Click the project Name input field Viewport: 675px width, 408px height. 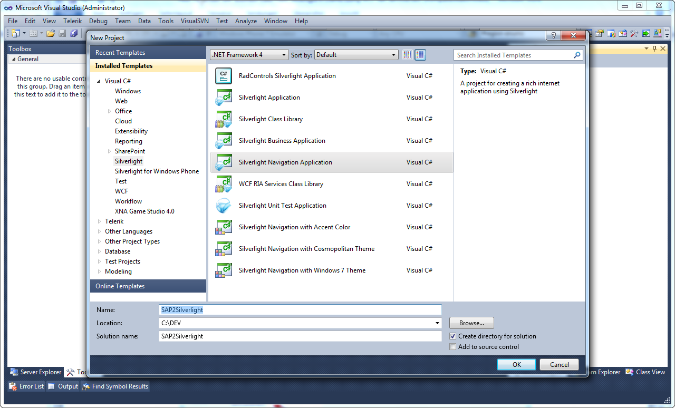[x=300, y=310]
